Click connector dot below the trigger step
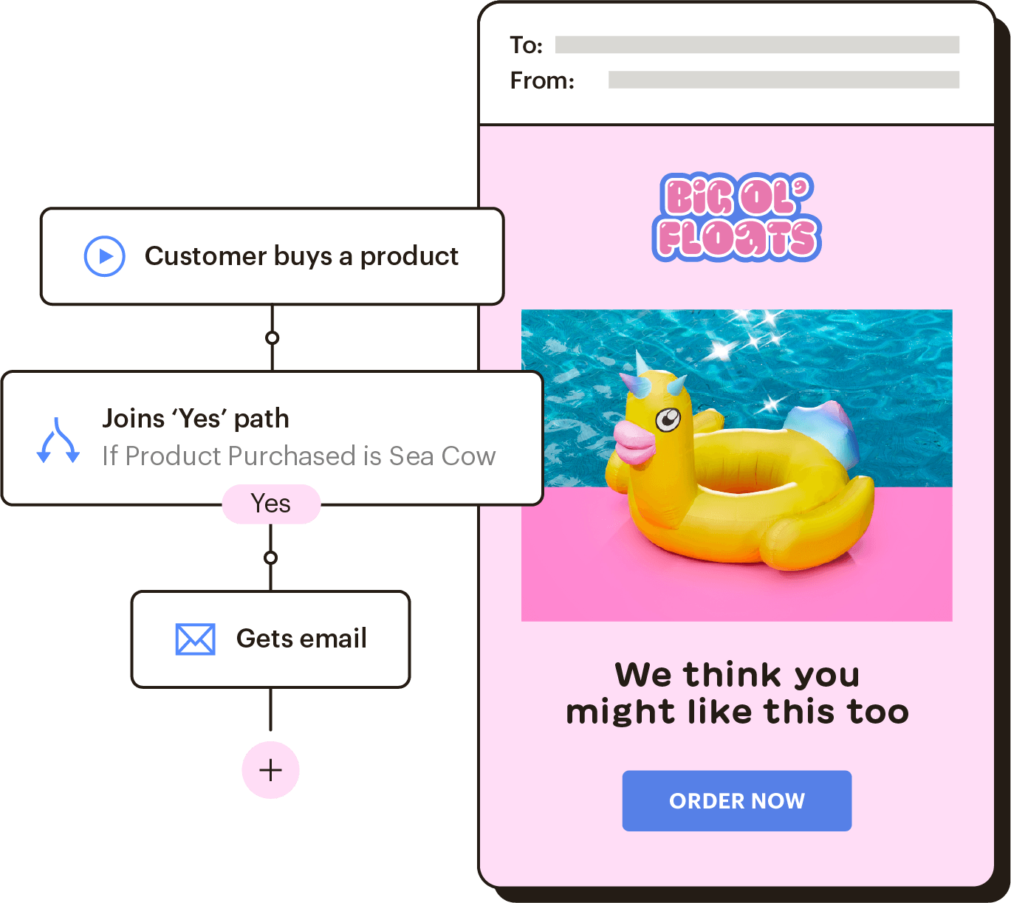The height and width of the screenshot is (903, 1011). [273, 338]
